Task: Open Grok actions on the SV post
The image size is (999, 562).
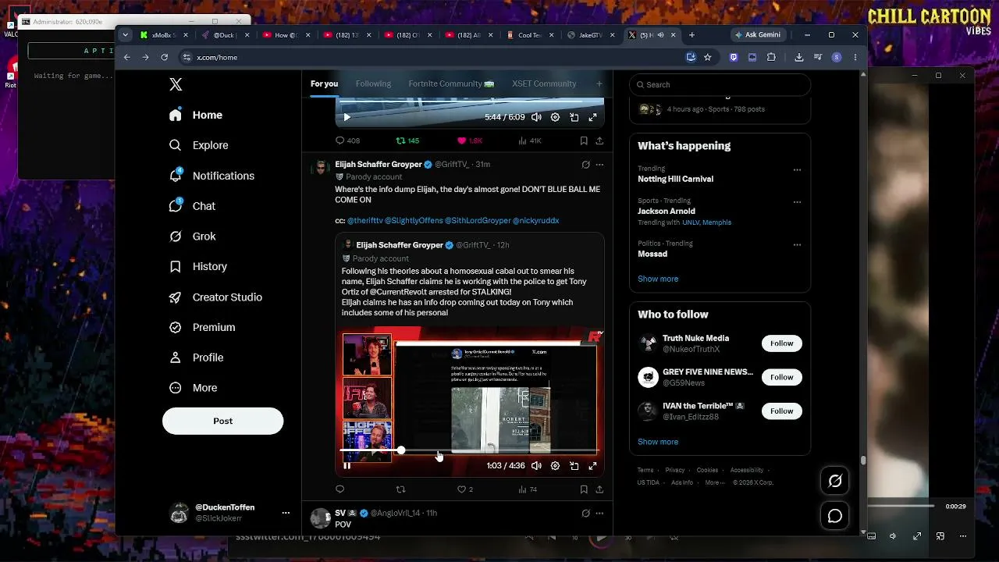Action: click(x=585, y=513)
